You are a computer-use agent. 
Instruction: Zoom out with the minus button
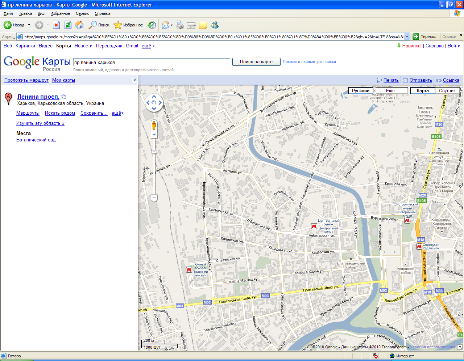154,198
